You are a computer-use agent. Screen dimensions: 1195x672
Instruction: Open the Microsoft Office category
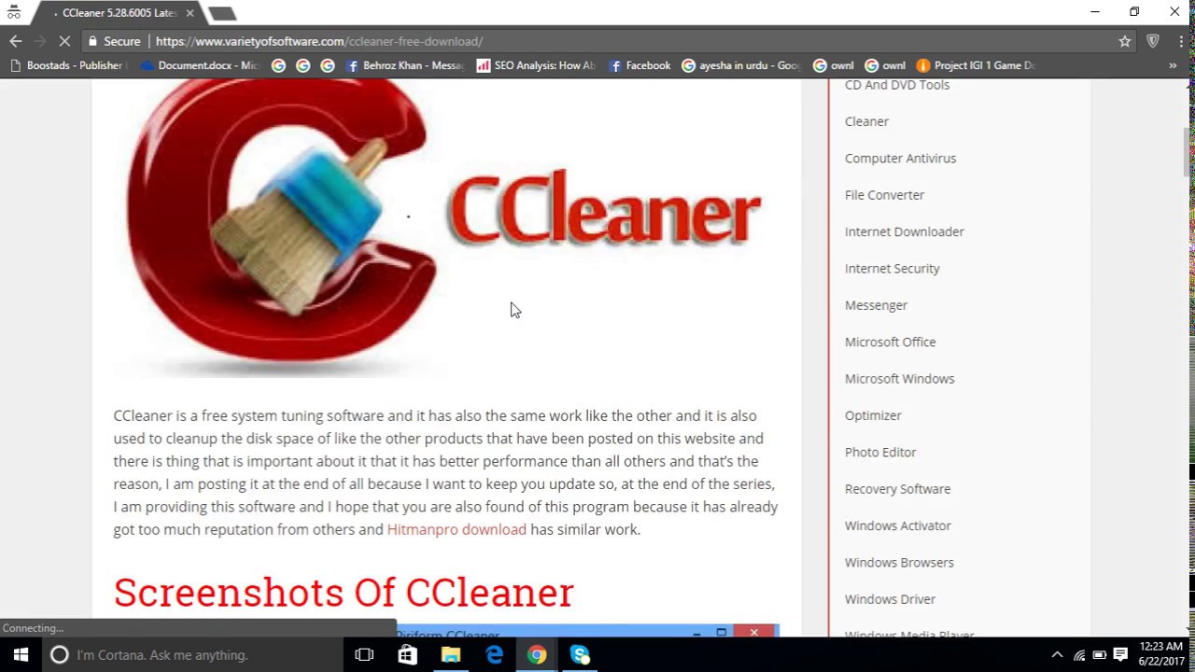[x=890, y=342]
